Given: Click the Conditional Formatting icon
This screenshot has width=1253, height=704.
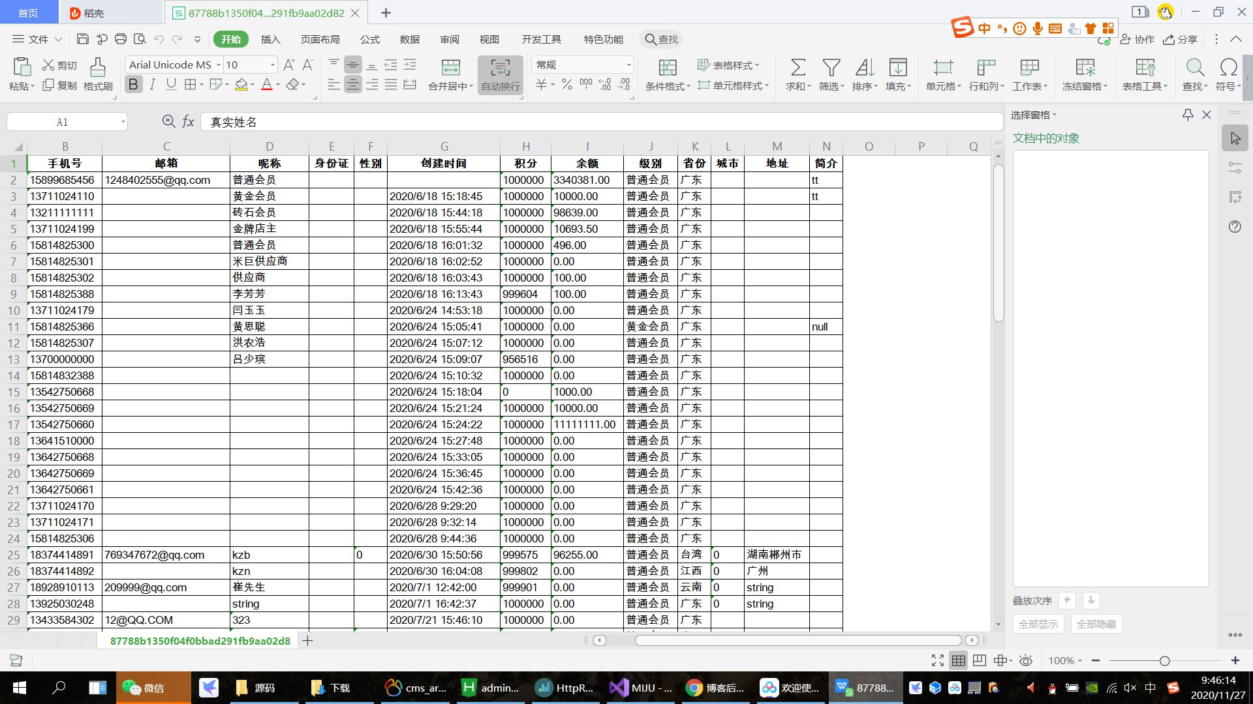Looking at the screenshot, I should [x=667, y=68].
